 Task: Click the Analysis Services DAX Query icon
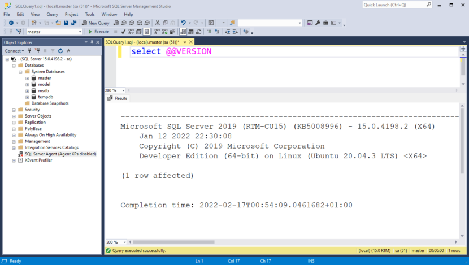147,23
